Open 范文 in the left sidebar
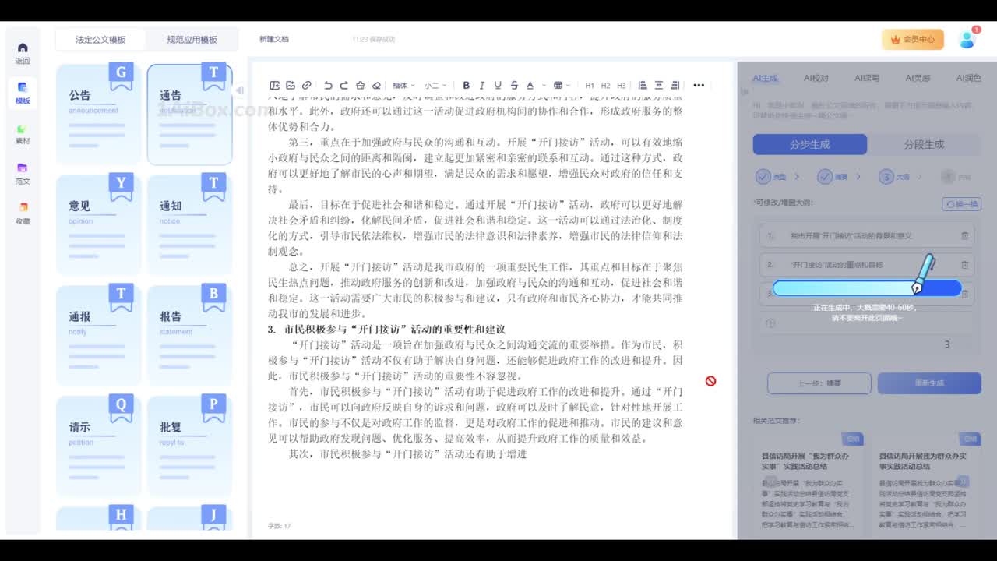 point(23,174)
